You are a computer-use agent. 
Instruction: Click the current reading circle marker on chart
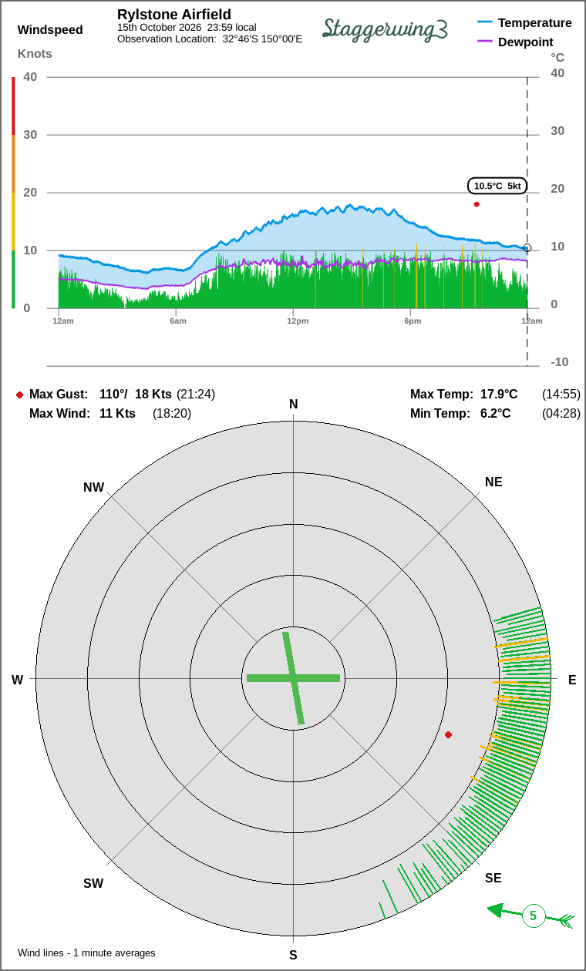[527, 248]
